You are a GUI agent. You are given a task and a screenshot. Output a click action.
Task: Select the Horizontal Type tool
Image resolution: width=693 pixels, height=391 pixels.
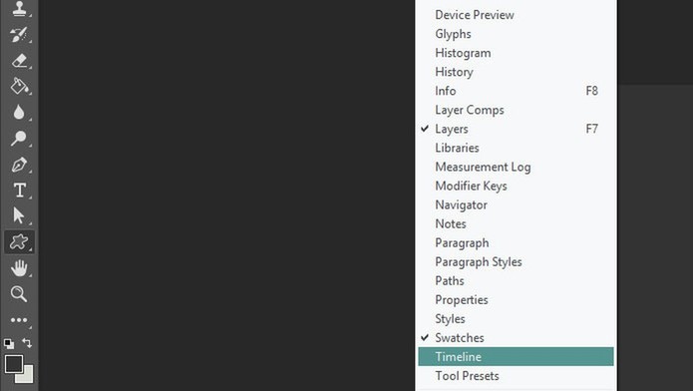click(19, 191)
